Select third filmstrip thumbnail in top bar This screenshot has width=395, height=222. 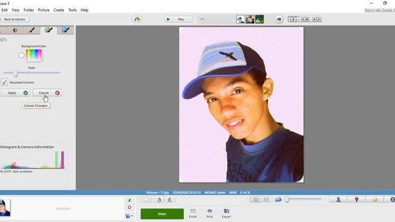pyautogui.click(x=259, y=19)
